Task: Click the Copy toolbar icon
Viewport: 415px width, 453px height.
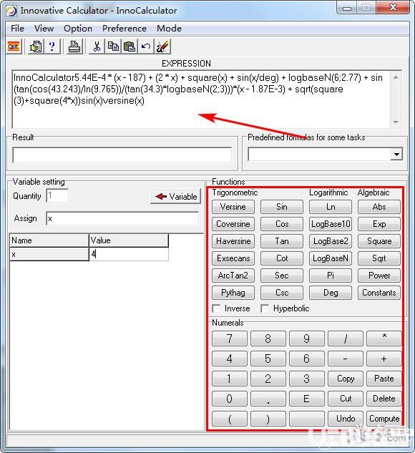Action: click(113, 47)
